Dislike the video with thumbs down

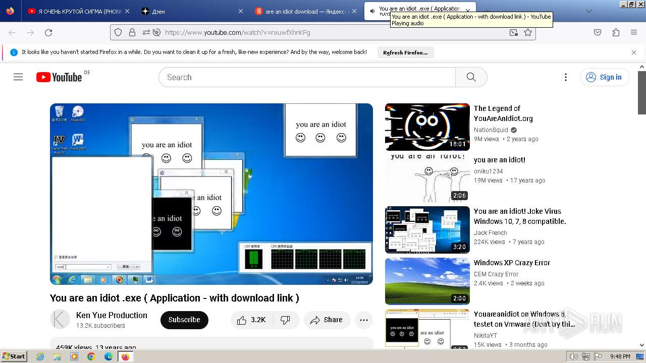point(286,320)
